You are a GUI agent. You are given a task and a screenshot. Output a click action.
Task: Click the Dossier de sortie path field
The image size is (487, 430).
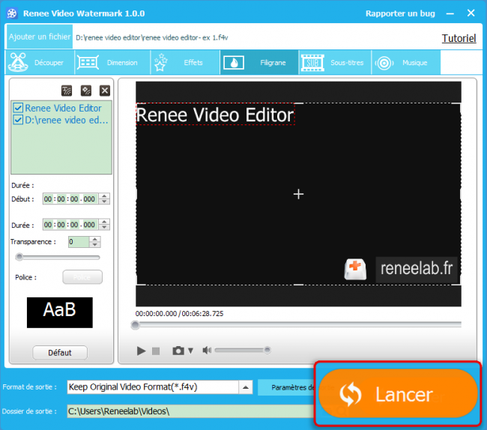tap(190, 411)
